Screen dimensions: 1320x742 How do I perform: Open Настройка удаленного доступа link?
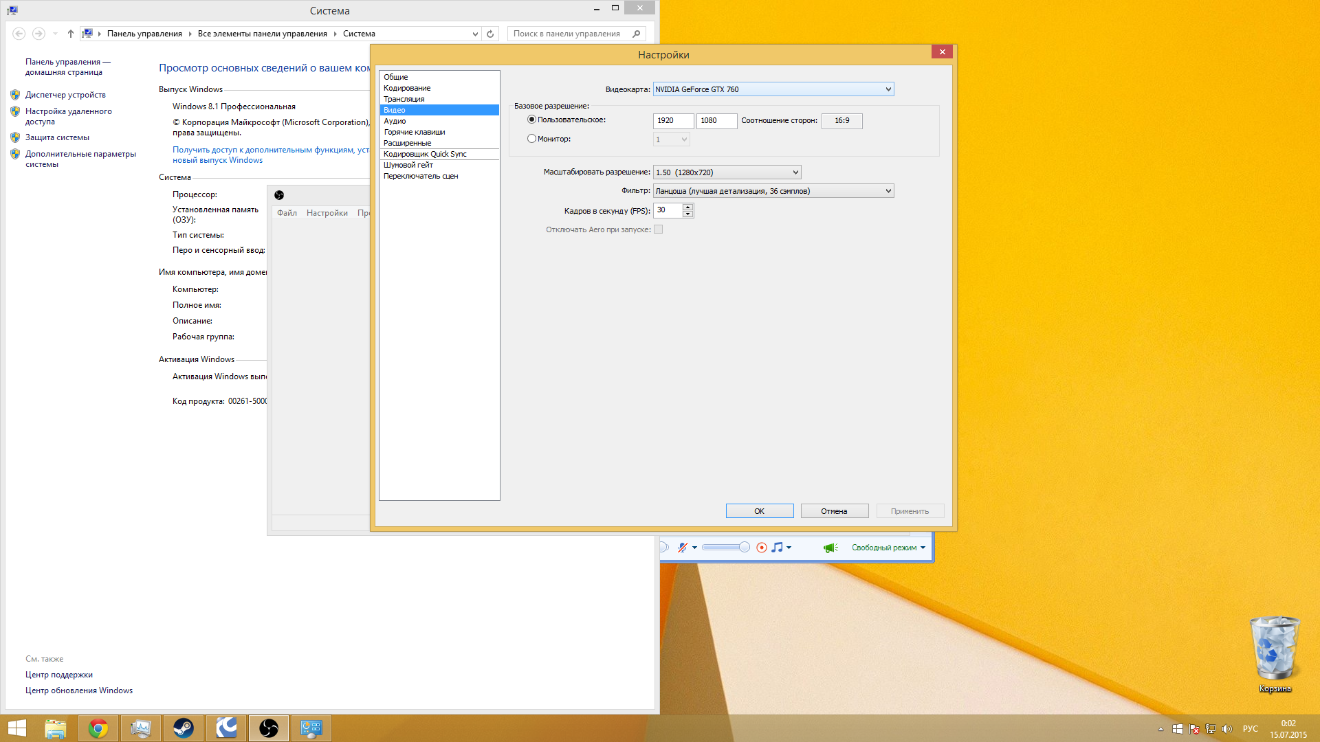coord(69,116)
